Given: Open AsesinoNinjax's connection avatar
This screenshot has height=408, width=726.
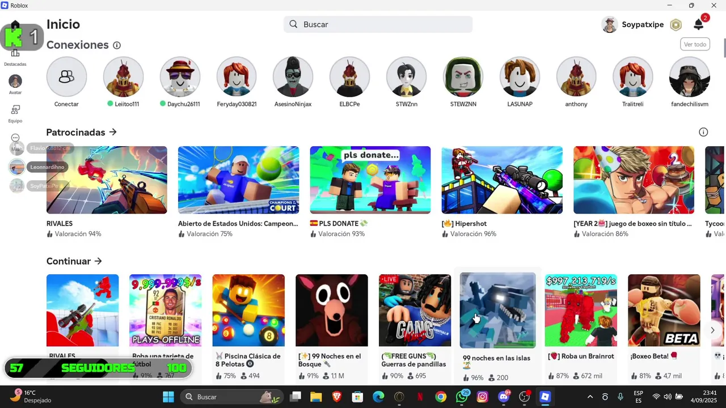Looking at the screenshot, I should (293, 76).
